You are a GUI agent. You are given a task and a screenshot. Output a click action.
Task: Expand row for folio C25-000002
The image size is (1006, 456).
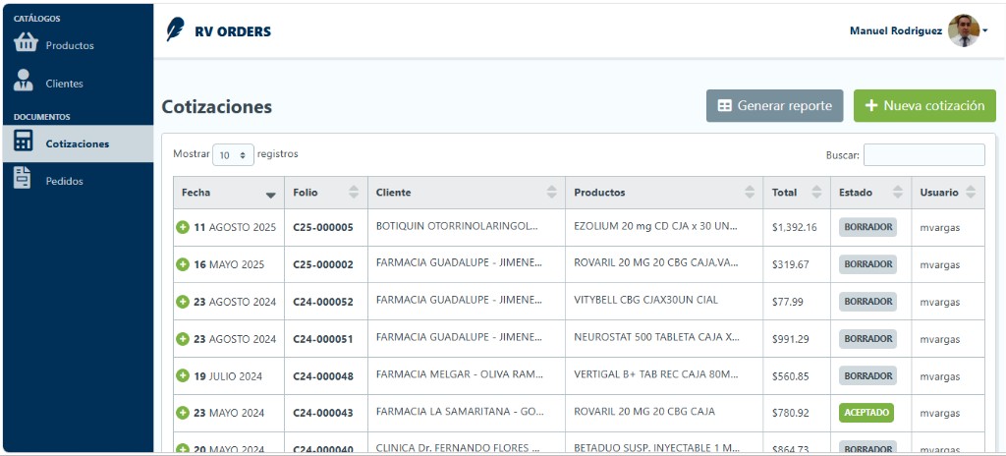tap(183, 264)
